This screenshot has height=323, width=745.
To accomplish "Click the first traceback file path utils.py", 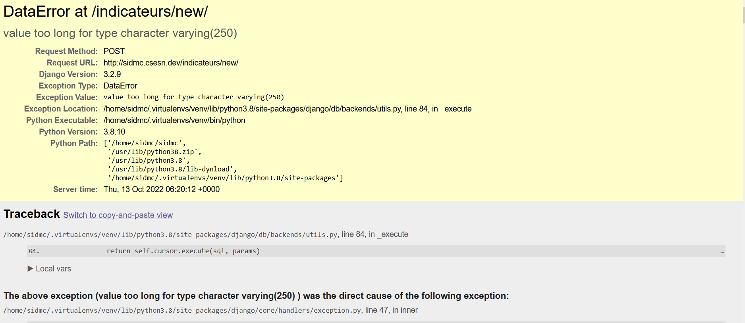I will (171, 235).
